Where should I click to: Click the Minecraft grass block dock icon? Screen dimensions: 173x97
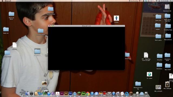[79, 93]
